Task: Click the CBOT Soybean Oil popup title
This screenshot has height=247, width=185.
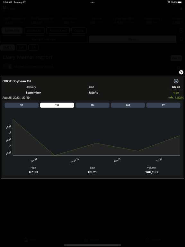Action: pos(17,81)
